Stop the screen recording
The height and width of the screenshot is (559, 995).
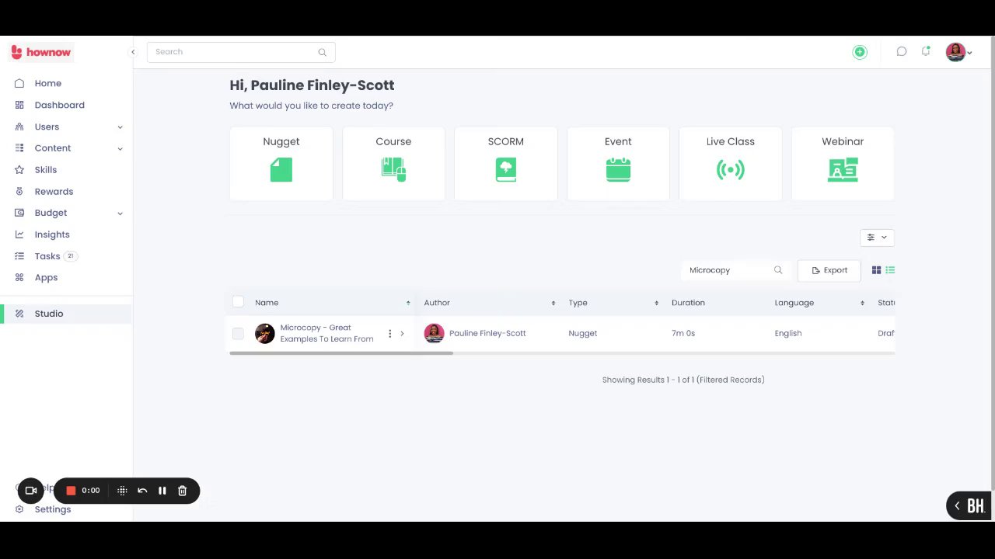pyautogui.click(x=71, y=491)
